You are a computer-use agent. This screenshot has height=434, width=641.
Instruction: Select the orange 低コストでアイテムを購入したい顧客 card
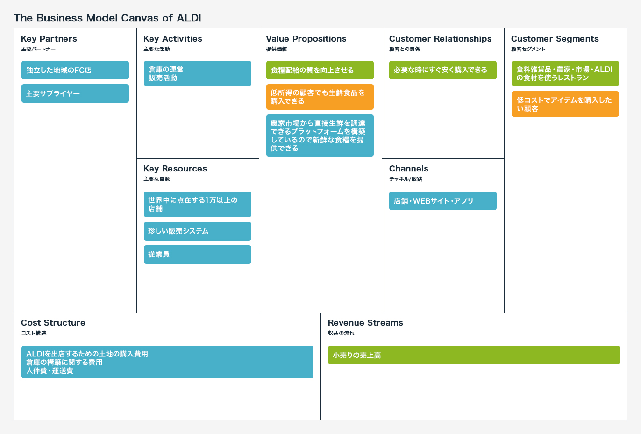click(x=565, y=104)
